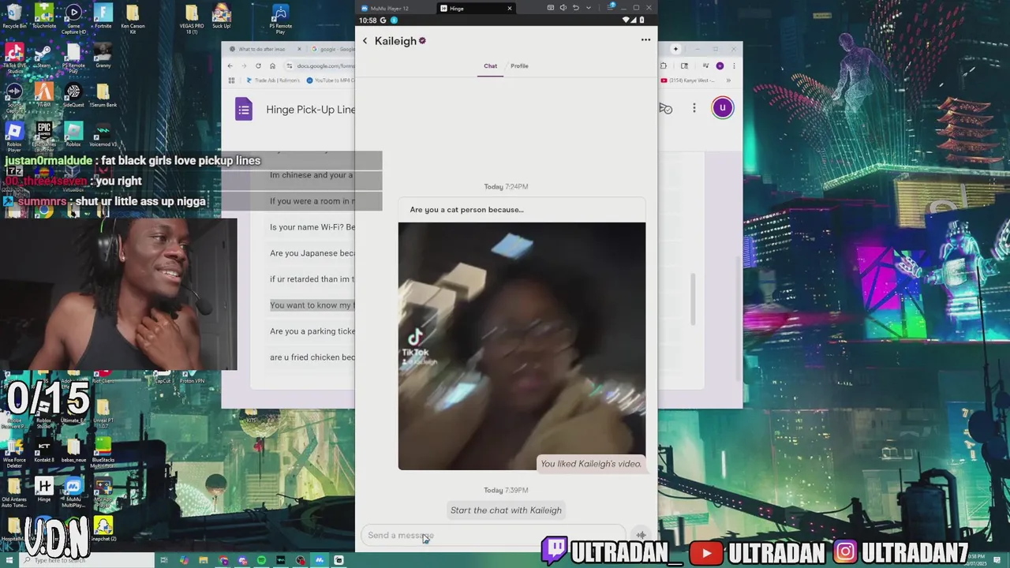Open the 'Trade Ads | Rolimon's' bookmark
Screen dimensions: 1010x568
[273, 80]
